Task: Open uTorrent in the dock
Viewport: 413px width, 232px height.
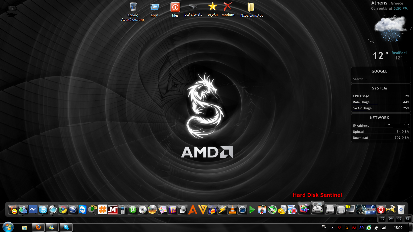Action: click(x=132, y=209)
